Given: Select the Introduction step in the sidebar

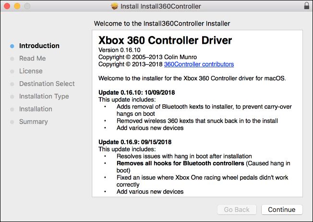Looking at the screenshot, I should tap(39, 46).
